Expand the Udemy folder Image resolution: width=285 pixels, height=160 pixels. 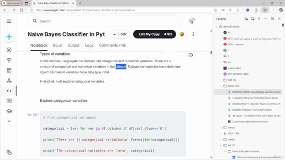tap(221, 140)
